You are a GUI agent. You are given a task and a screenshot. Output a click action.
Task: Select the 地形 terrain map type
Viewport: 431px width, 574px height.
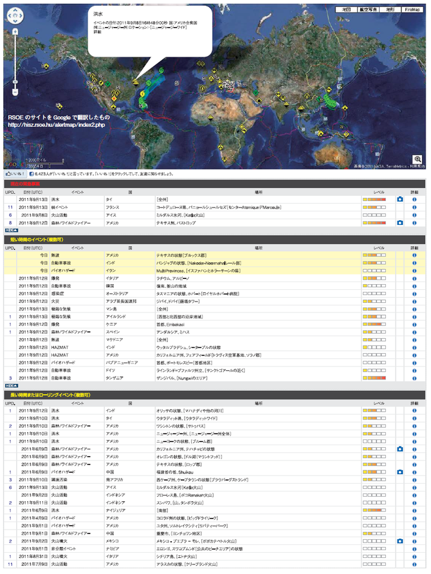tap(390, 10)
